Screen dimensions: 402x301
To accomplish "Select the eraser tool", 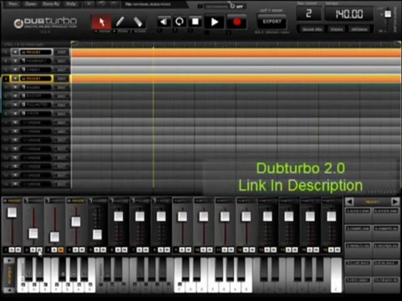I will [138, 22].
